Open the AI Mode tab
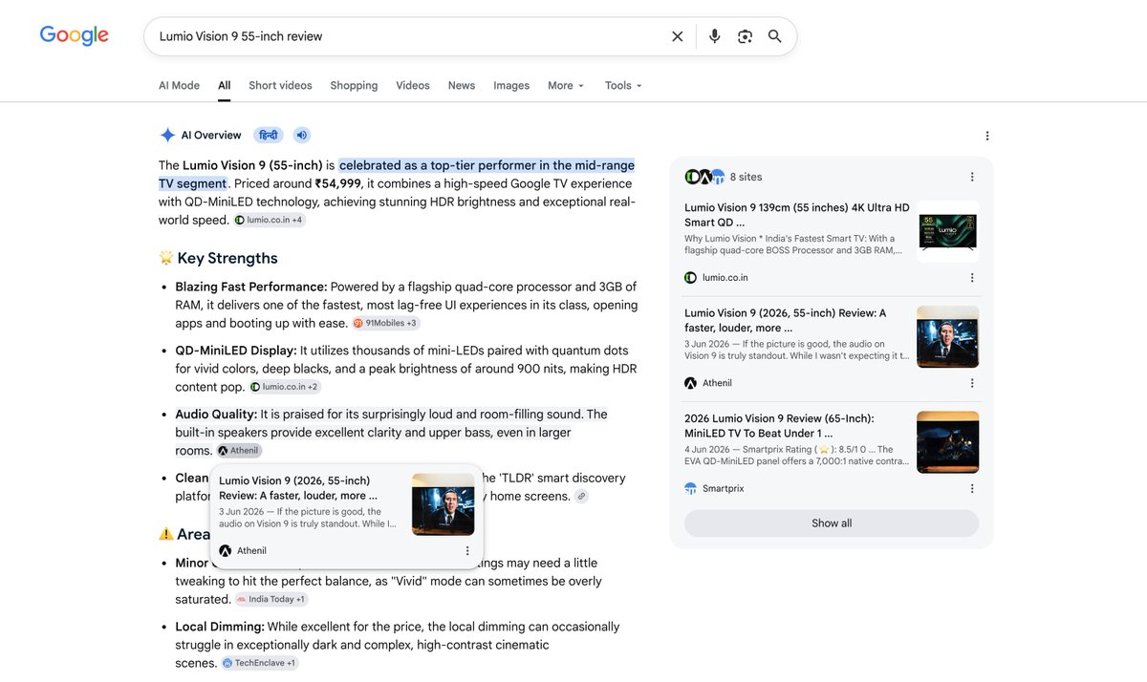Screen dimensions: 1147x682 click(x=179, y=85)
